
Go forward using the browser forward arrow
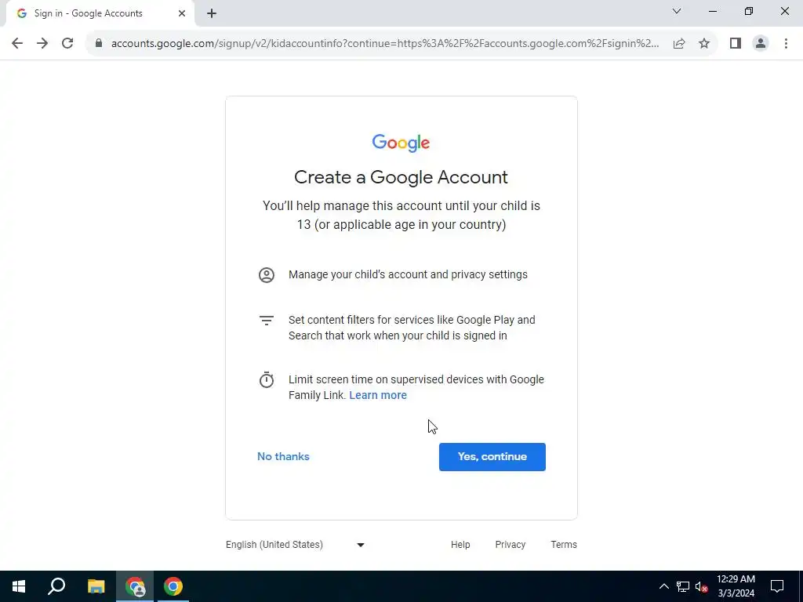tap(42, 44)
